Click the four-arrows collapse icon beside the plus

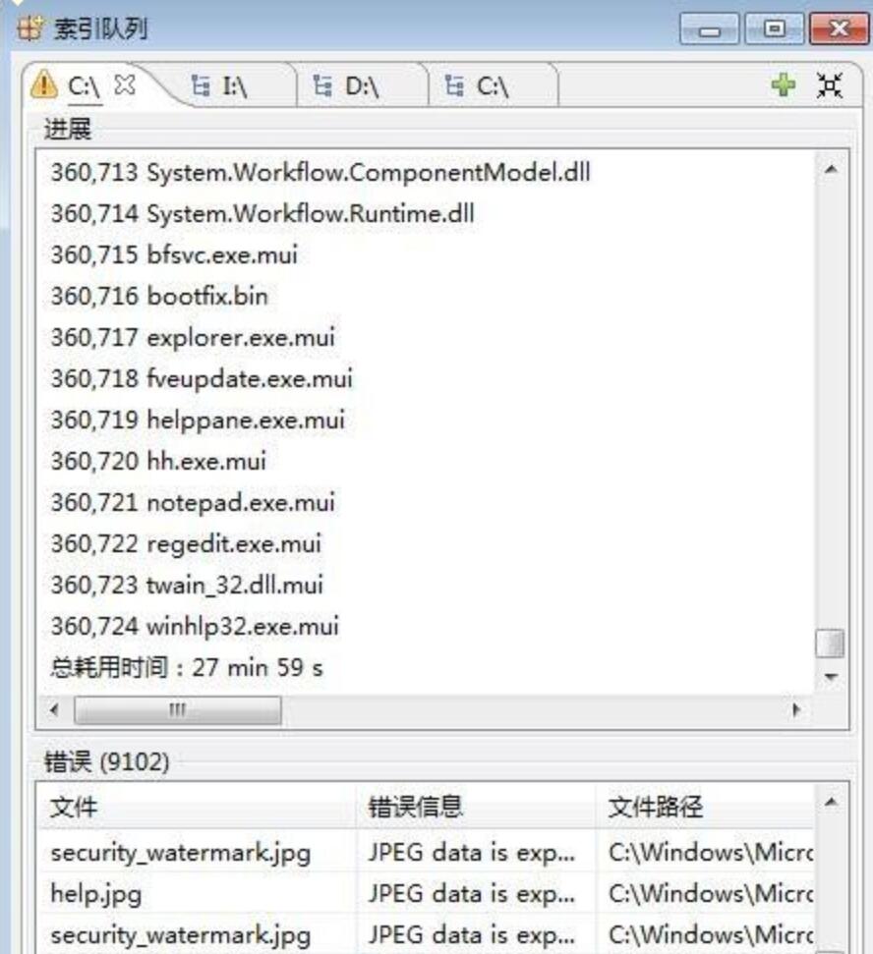coord(830,85)
